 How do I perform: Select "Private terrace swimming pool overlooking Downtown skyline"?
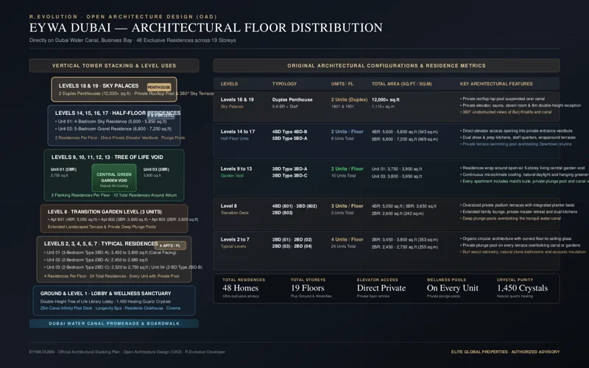tap(516, 144)
